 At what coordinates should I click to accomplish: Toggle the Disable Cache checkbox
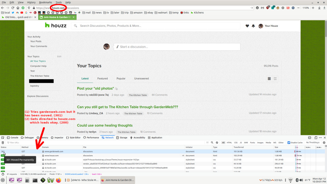(289, 143)
